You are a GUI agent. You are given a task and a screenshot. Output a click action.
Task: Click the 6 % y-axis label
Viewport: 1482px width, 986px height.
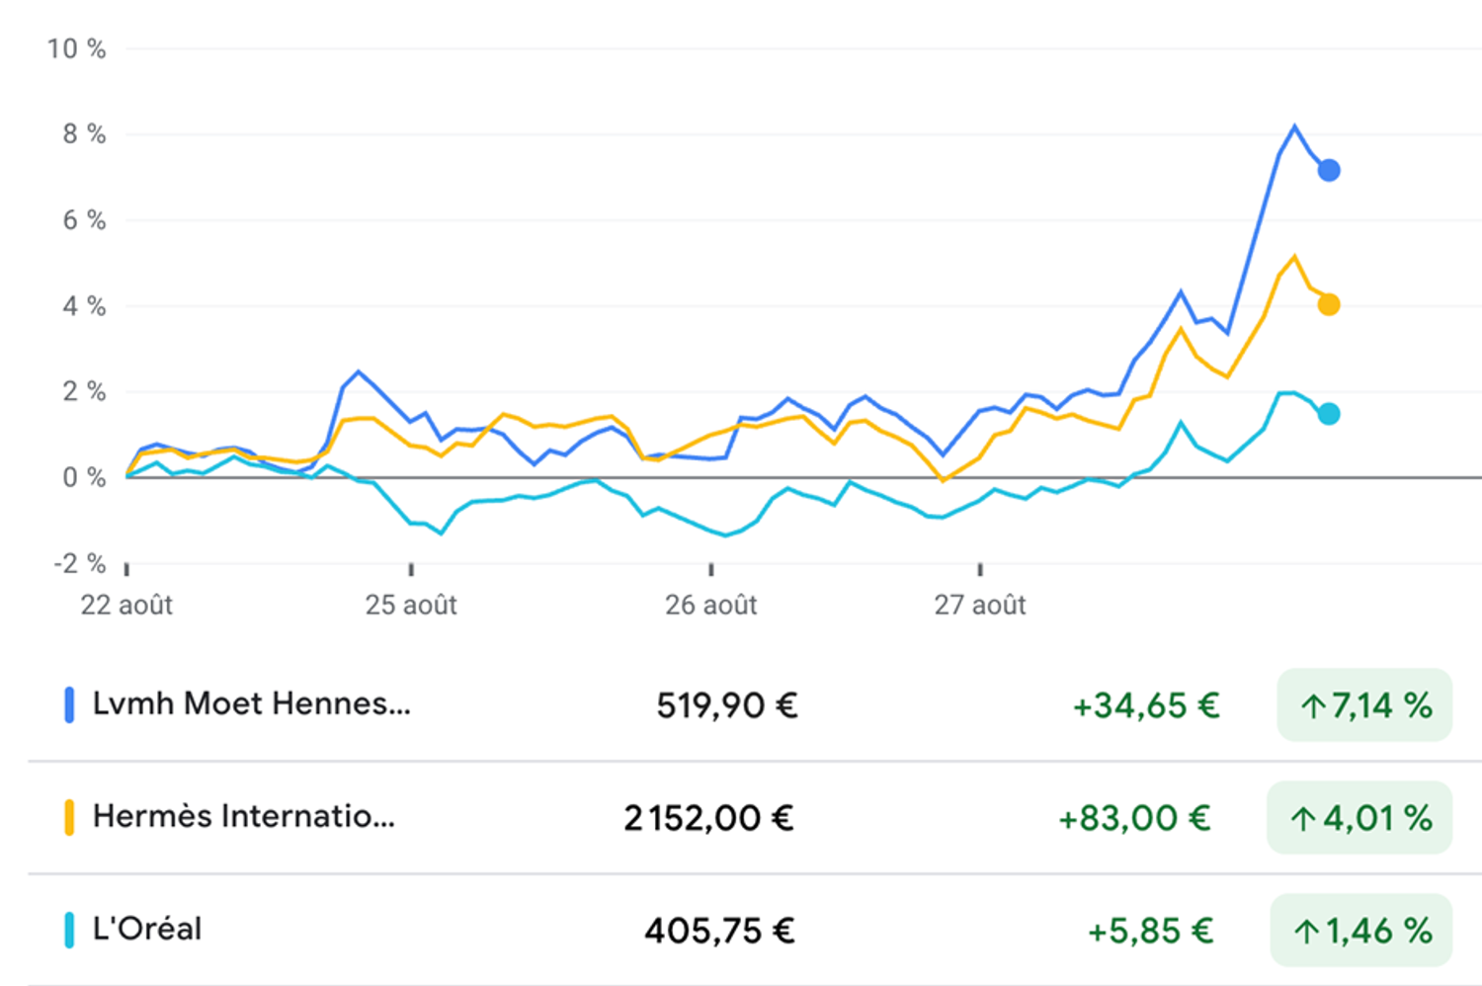point(84,220)
